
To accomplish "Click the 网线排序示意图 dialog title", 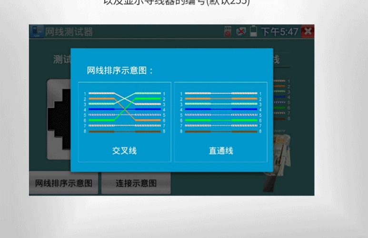I will coord(120,70).
